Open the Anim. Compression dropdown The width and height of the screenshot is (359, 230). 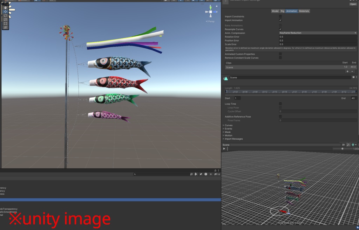318,33
